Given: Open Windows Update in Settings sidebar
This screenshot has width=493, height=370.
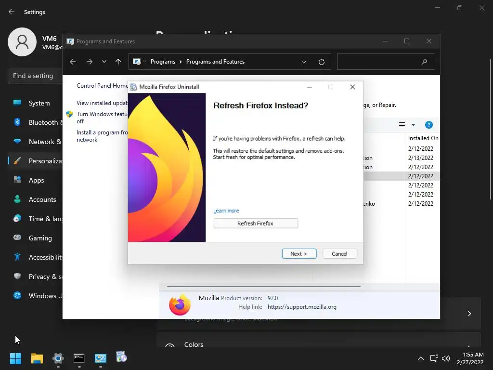Looking at the screenshot, I should (35, 296).
